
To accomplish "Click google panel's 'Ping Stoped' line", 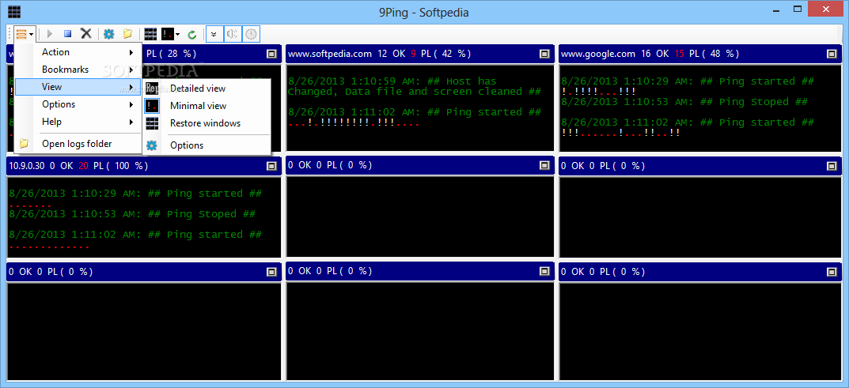I will [x=684, y=102].
